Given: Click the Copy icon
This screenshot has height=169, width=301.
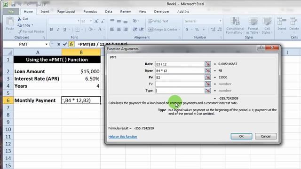Looking at the screenshot, I should [x=19, y=25].
